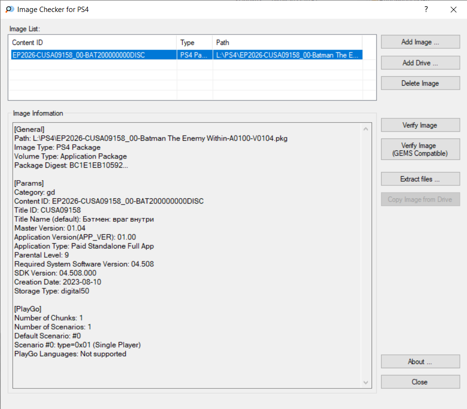The height and width of the screenshot is (409, 467).
Task: Click the SDK Version: 04.508.000 line
Action: click(x=56, y=273)
